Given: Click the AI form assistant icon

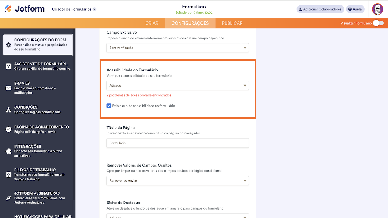Looking at the screenshot, I should pos(8,66).
